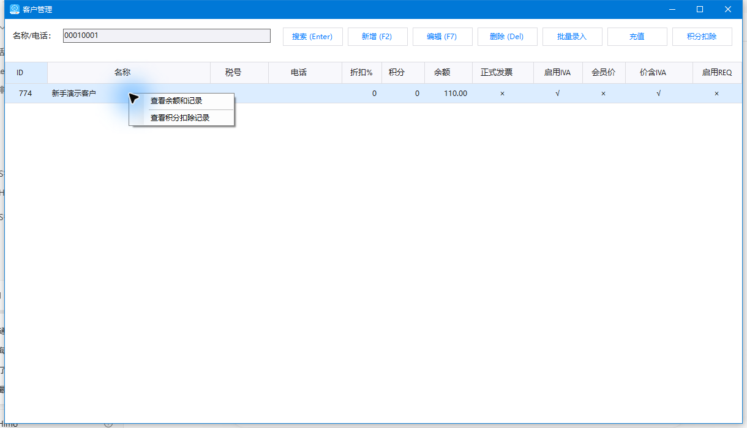Maximize the 客户管理 window
Screen dimensions: 747x428
[x=700, y=9]
